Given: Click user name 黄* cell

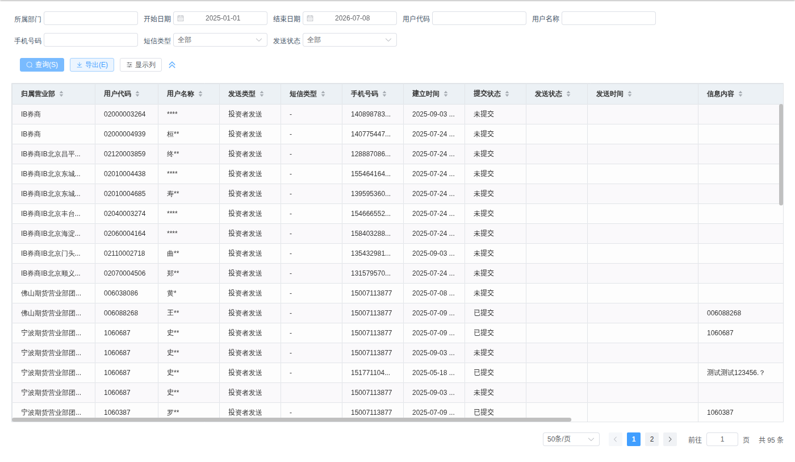Looking at the screenshot, I should tap(189, 293).
